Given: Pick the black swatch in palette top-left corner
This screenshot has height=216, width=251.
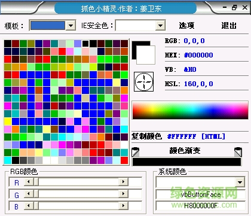Looking at the screenshot, I should click(8, 44).
